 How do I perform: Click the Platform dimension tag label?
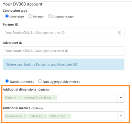[11, 97]
